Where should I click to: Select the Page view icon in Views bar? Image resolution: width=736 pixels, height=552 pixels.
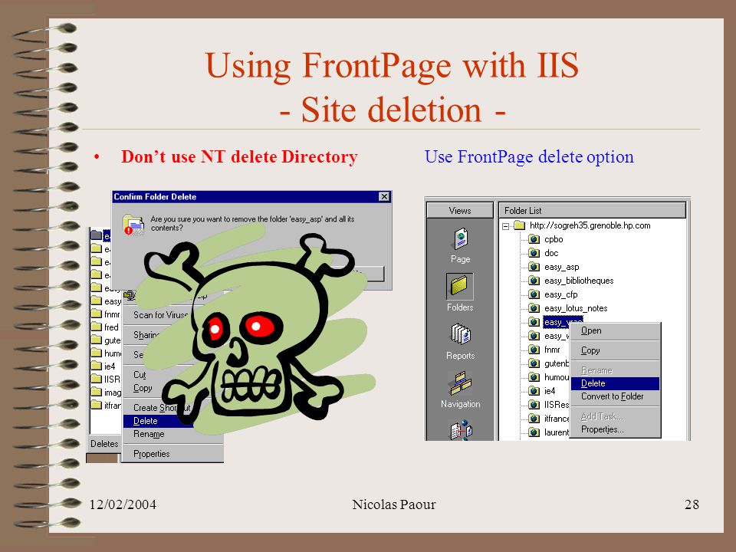point(461,239)
